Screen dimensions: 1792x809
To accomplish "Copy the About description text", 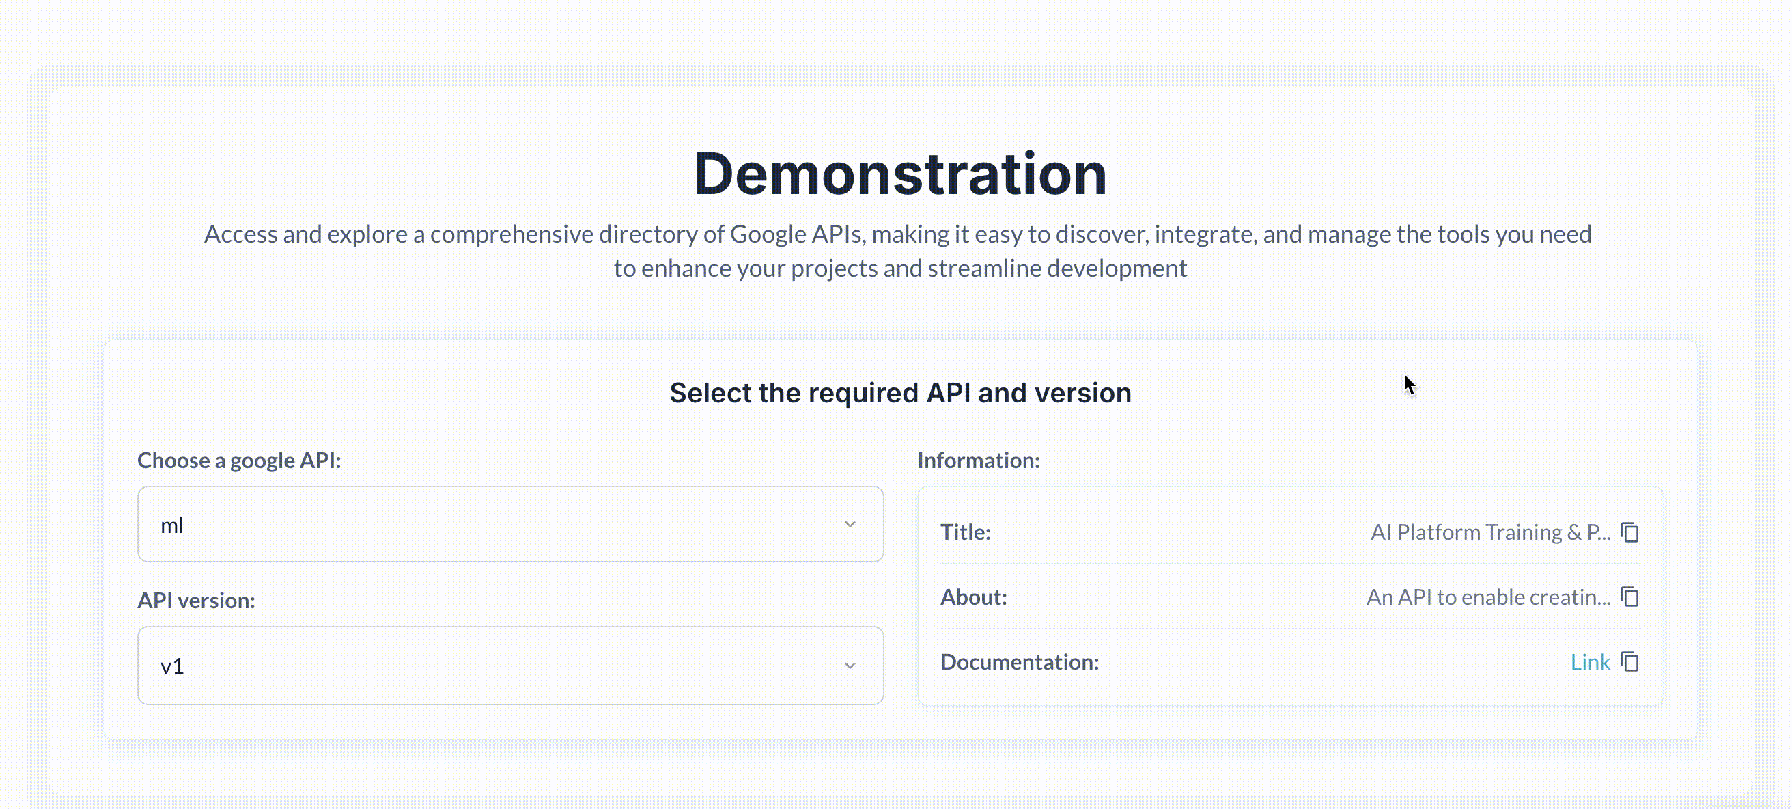I will 1630,597.
